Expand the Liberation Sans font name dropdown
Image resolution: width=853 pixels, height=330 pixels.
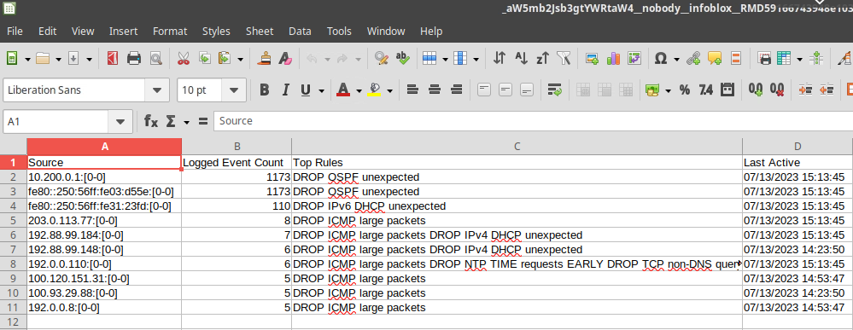click(156, 90)
